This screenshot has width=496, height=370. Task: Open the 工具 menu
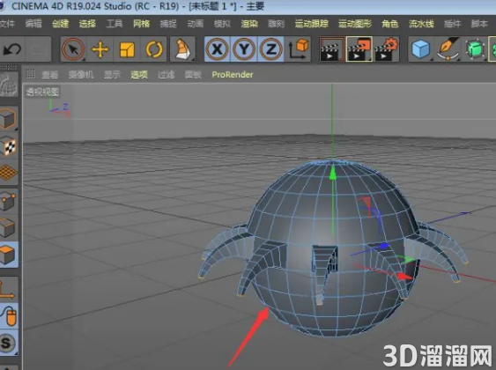[x=115, y=24]
